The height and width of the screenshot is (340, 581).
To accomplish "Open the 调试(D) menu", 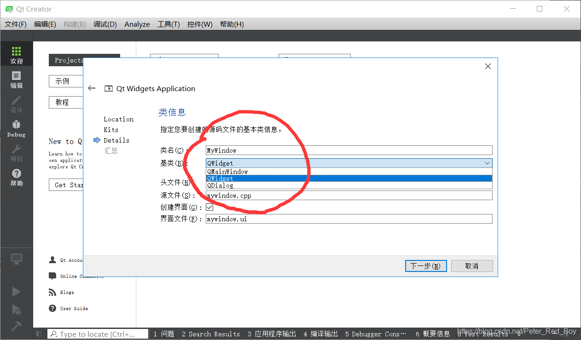I will 105,24.
